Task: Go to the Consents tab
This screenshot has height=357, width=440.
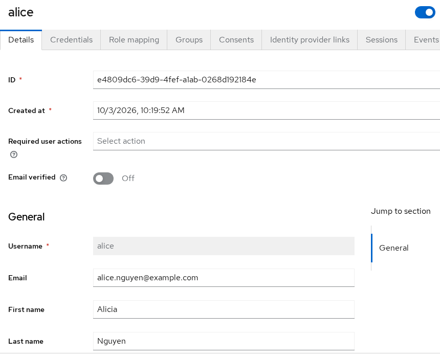Action: (236, 40)
